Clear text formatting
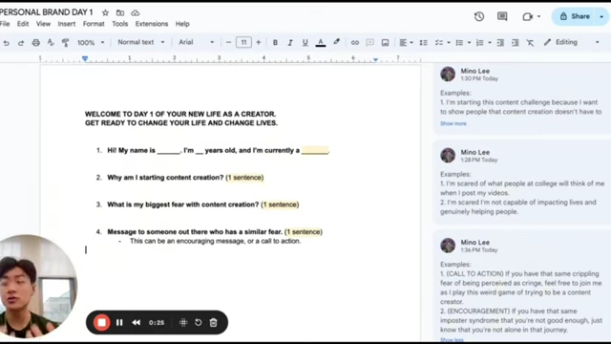611x344 pixels. pos(530,42)
